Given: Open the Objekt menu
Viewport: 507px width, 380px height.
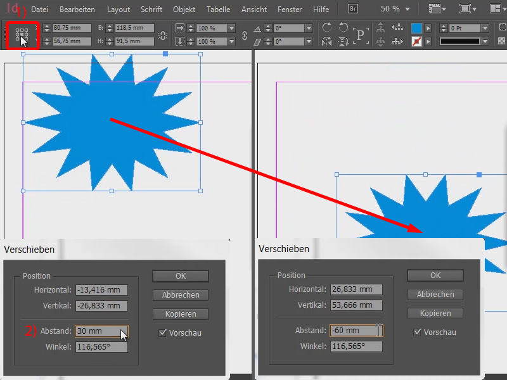Looking at the screenshot, I should 184,9.
